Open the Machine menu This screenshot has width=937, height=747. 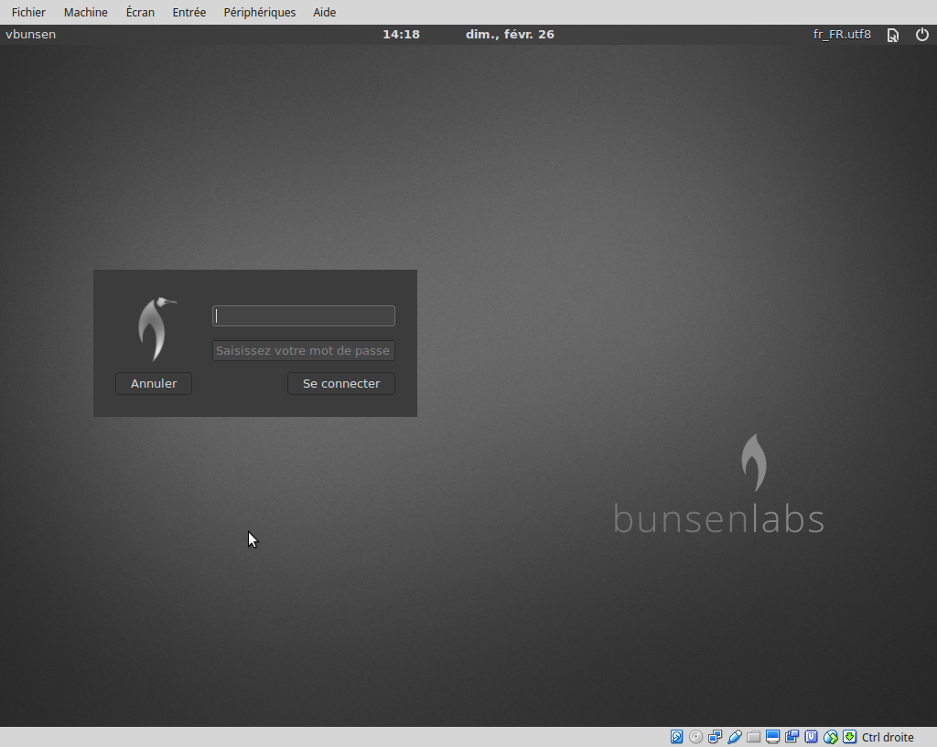pos(86,12)
